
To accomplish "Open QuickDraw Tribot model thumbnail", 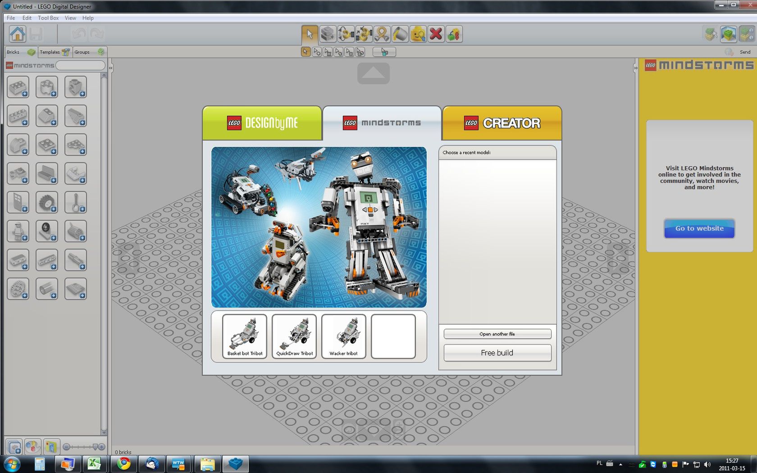I will coord(294,337).
